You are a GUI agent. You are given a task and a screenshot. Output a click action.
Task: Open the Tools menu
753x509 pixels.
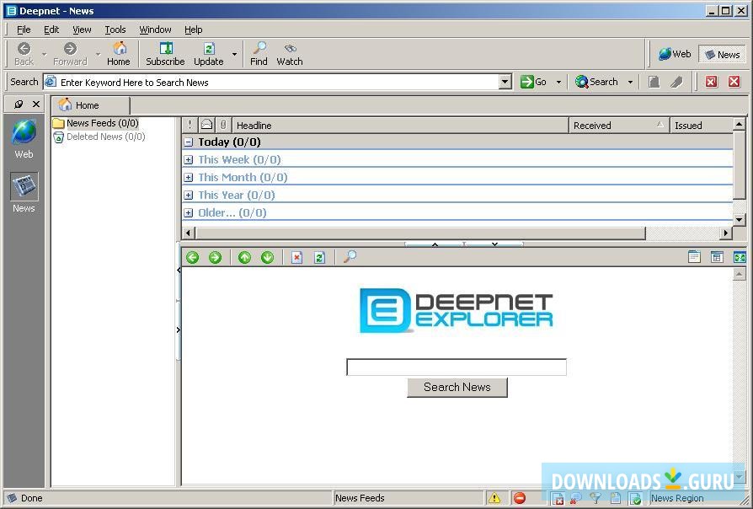click(x=115, y=29)
